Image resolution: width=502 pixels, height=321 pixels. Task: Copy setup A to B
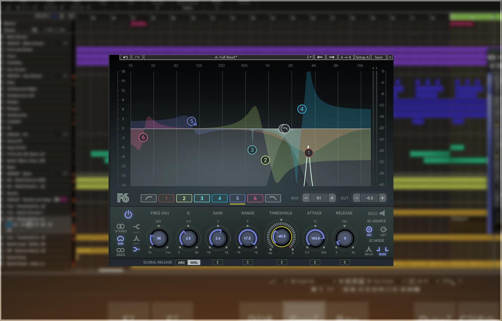[x=346, y=57]
